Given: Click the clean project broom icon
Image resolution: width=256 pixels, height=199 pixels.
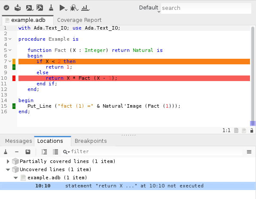Looking at the screenshot, I should click(51, 8).
